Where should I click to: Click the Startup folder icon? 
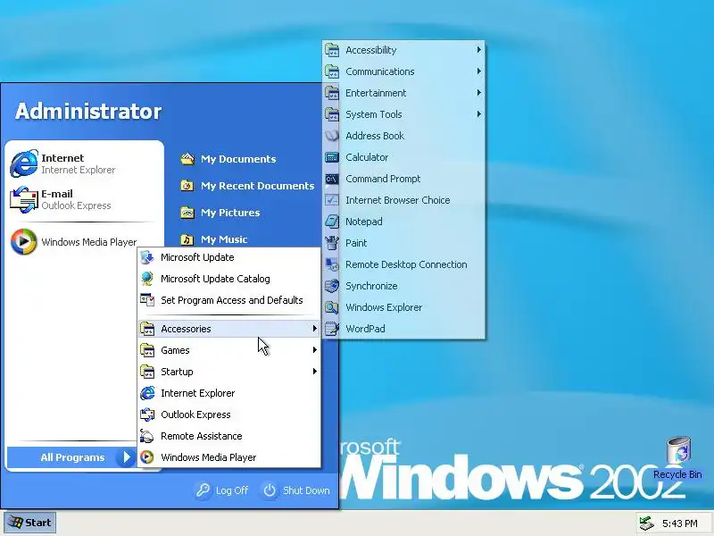click(147, 372)
